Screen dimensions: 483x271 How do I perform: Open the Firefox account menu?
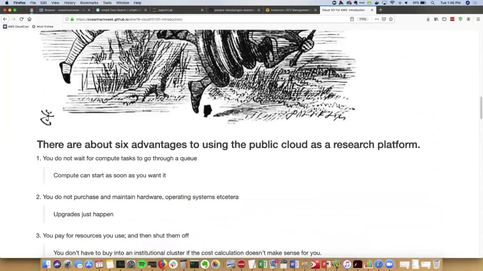pos(468,19)
